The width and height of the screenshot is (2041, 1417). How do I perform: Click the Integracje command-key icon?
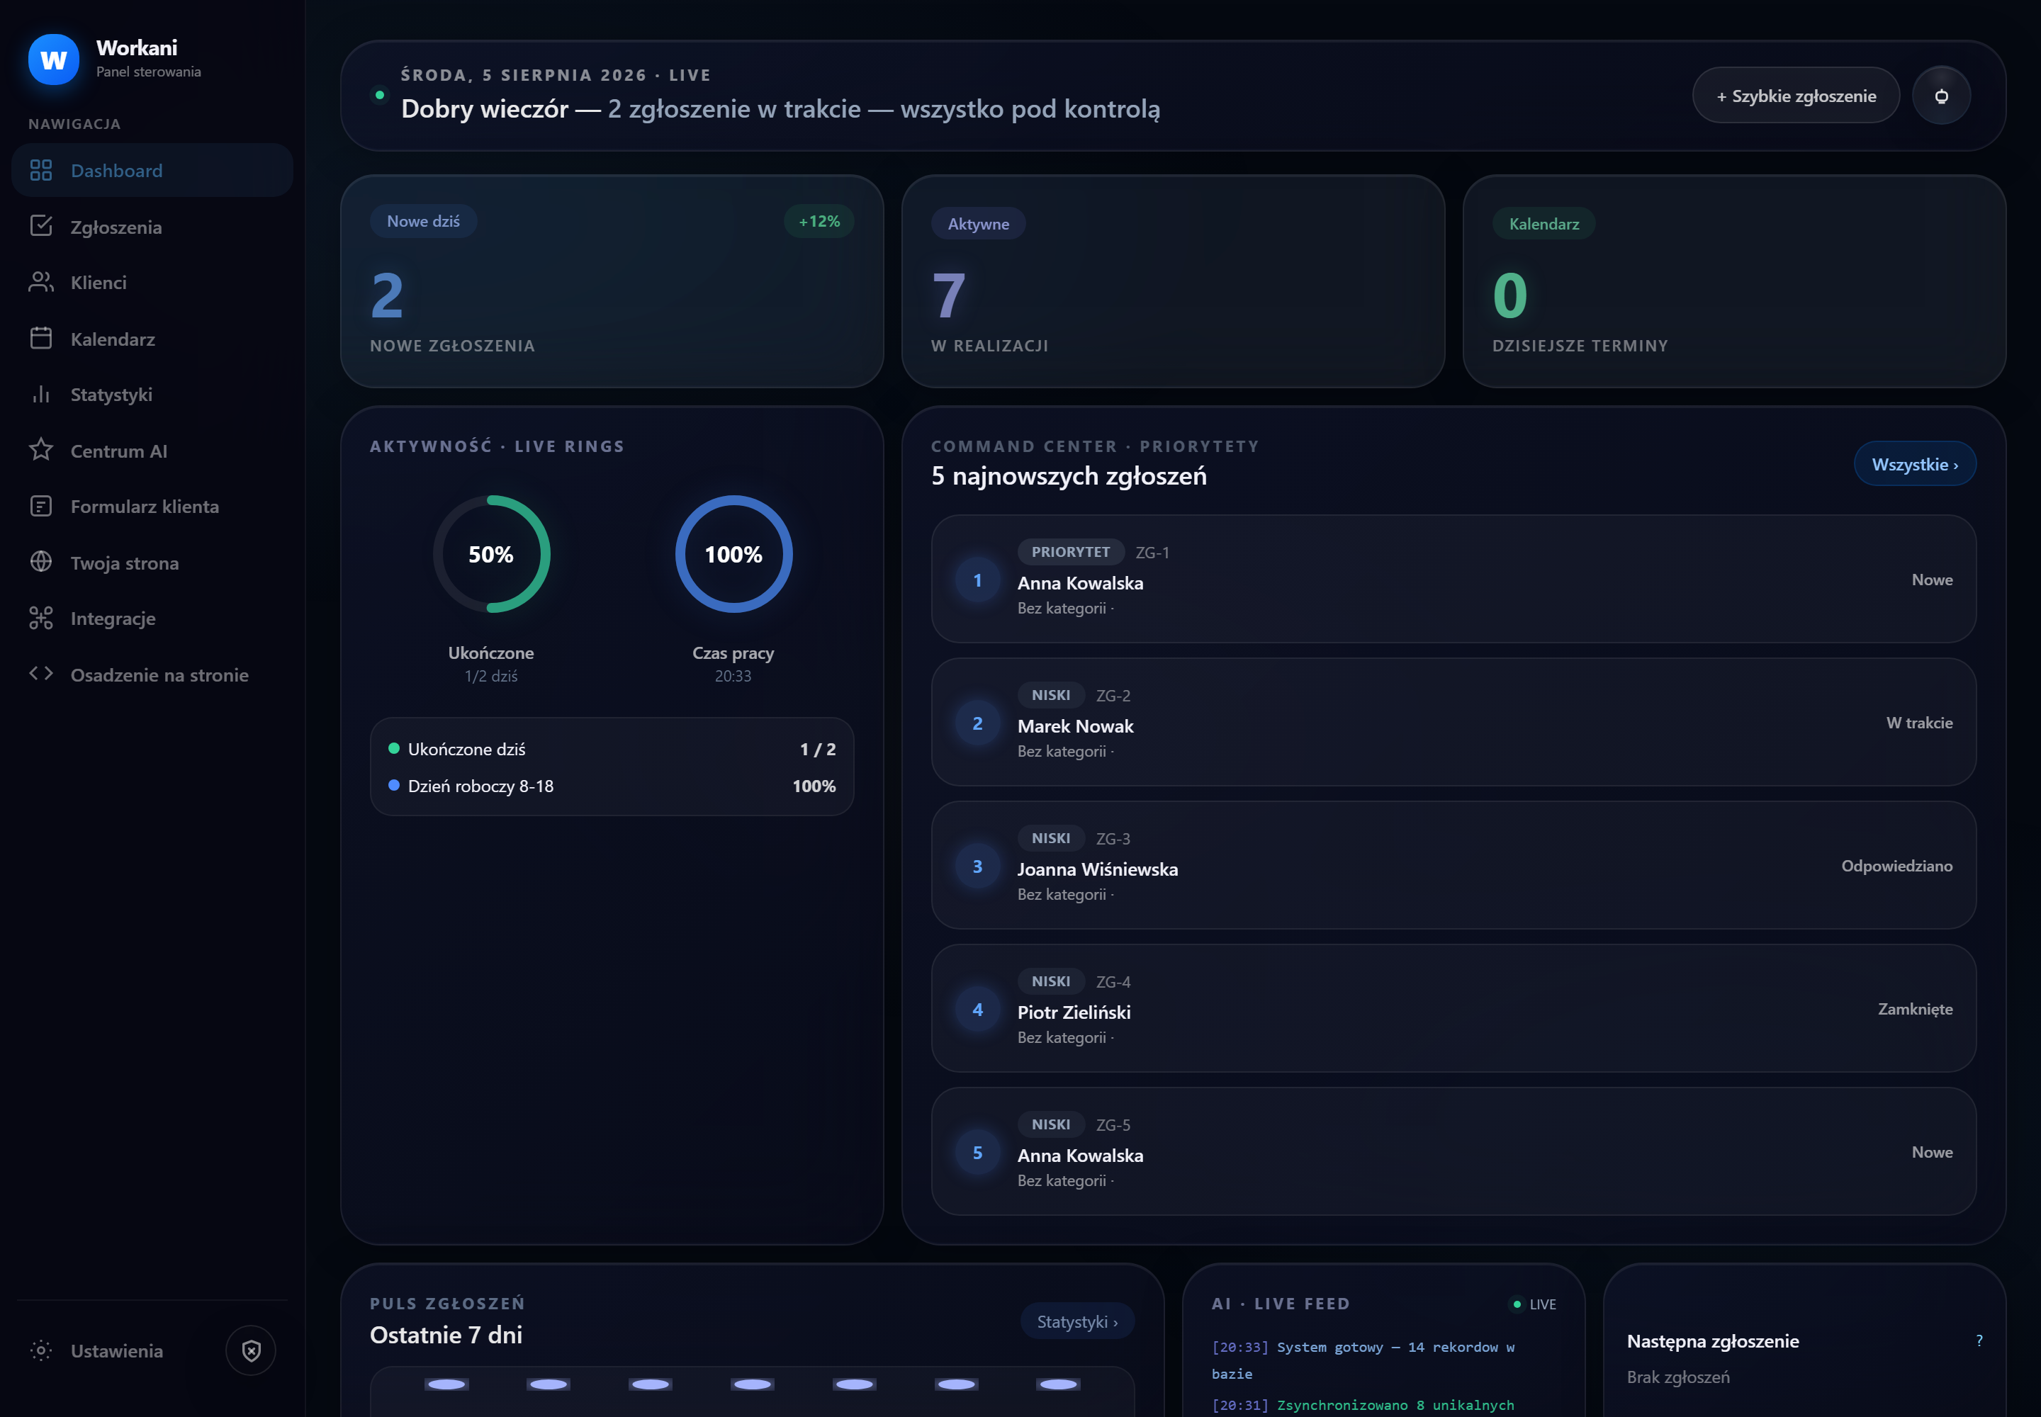[41, 618]
